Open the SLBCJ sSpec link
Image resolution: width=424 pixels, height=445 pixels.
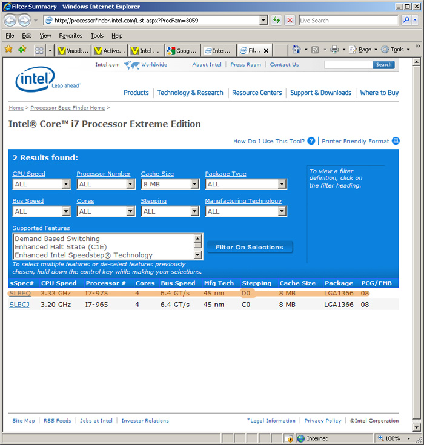pyautogui.click(x=19, y=305)
